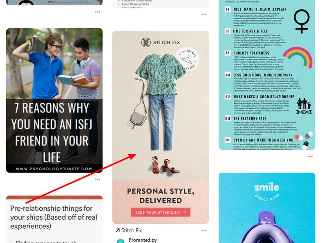
Task: Open the Stitch Fix link title
Action: point(132,230)
